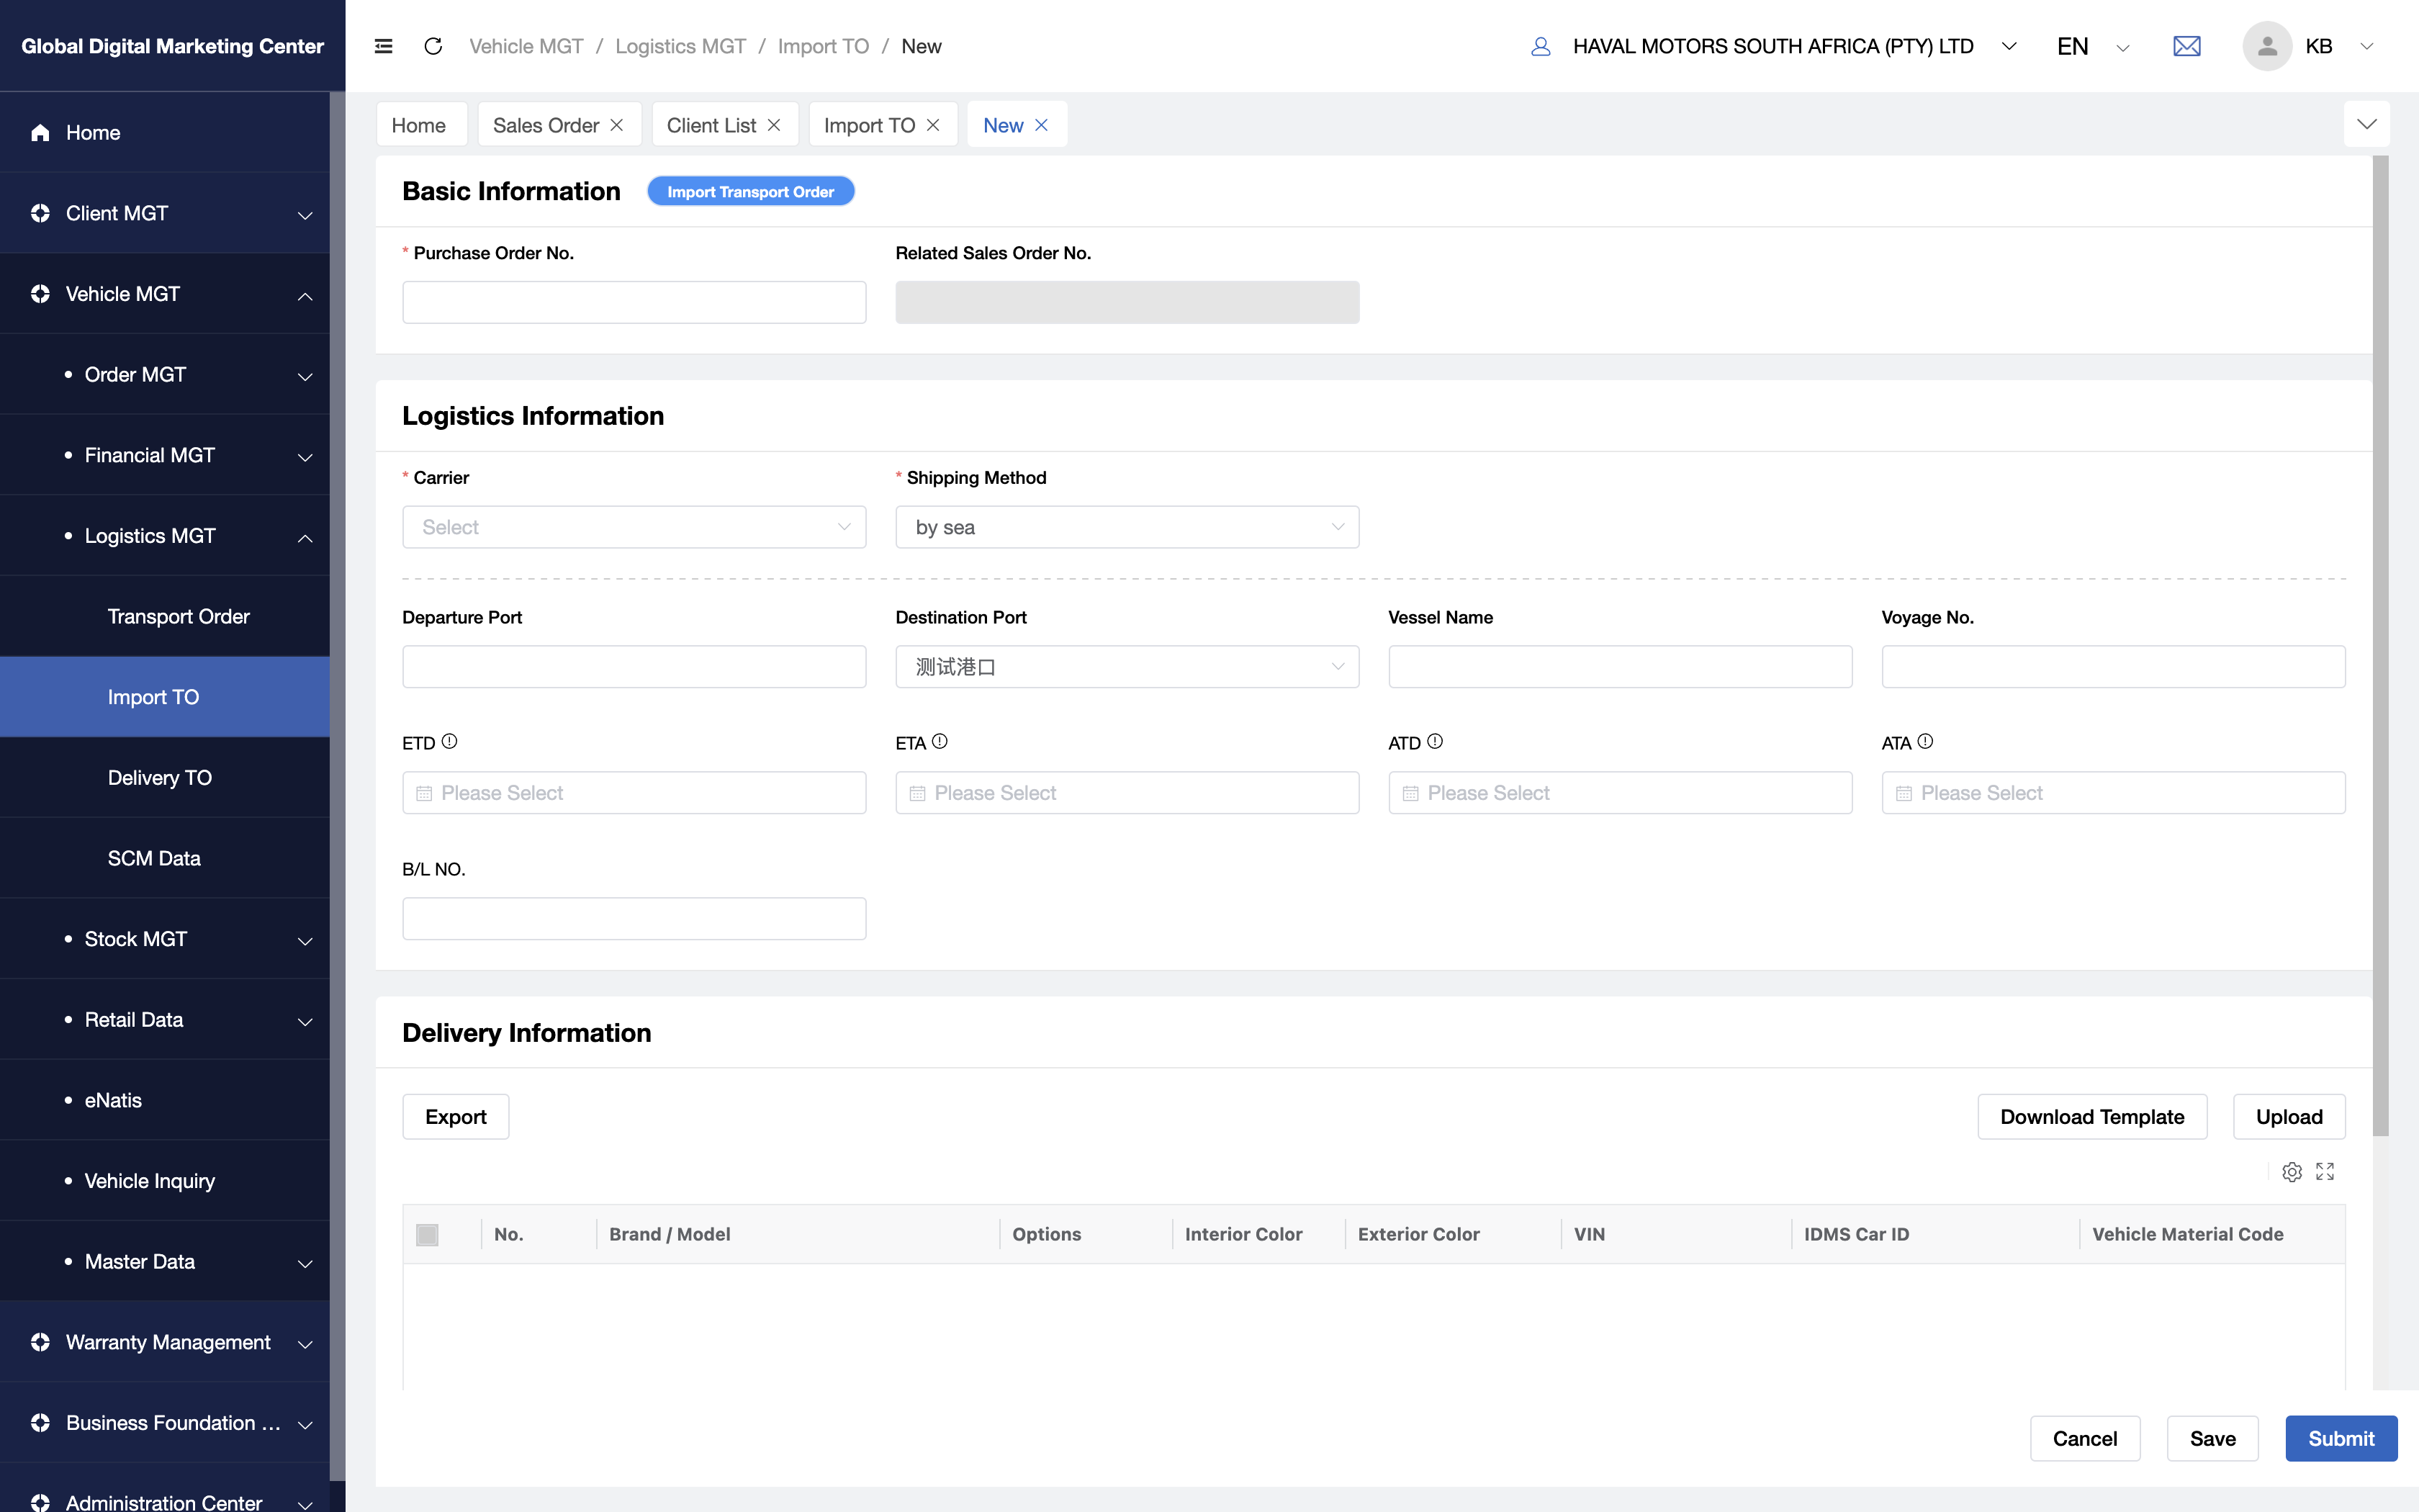Close the New tab

pos(1042,125)
